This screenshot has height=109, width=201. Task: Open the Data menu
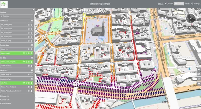(x=161, y=4)
